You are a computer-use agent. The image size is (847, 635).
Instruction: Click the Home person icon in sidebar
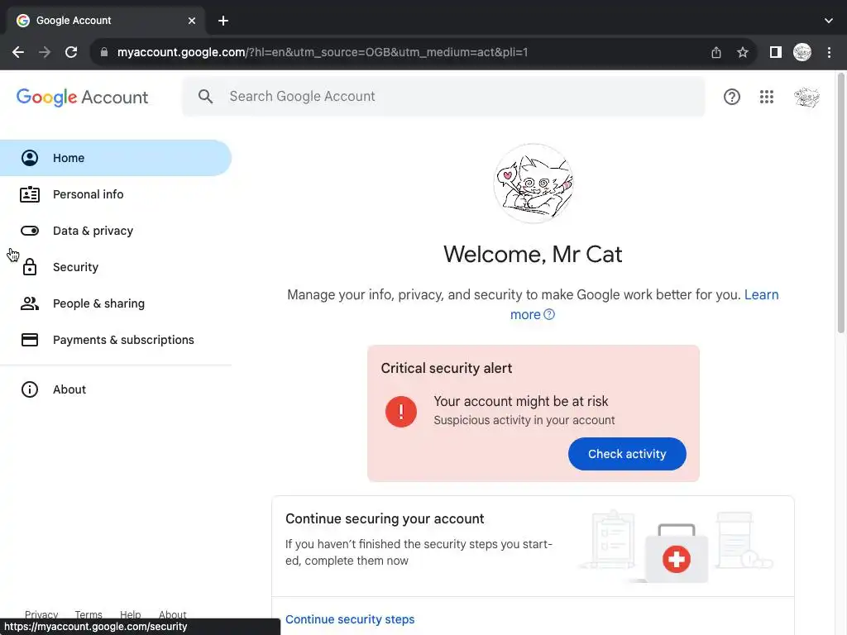pyautogui.click(x=30, y=158)
